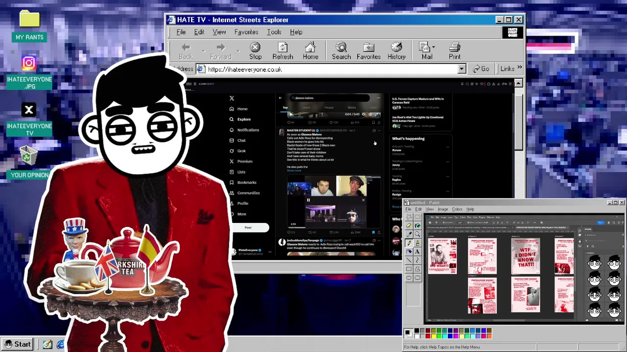The width and height of the screenshot is (627, 352).
Task: Open Search from the Explorer toolbar
Action: pyautogui.click(x=341, y=51)
